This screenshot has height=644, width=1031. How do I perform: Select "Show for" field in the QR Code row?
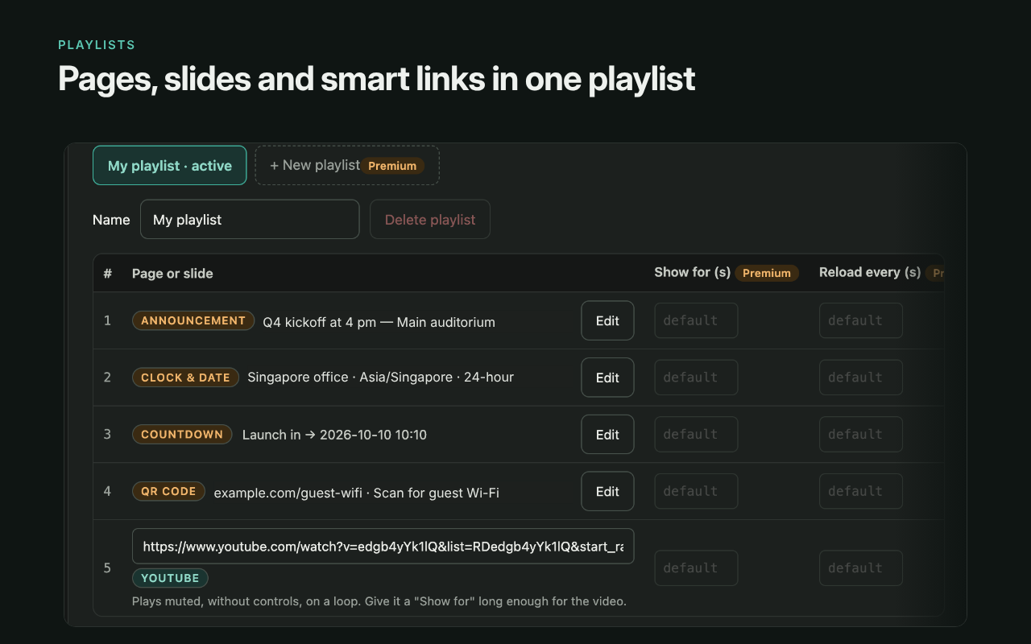[x=696, y=492]
